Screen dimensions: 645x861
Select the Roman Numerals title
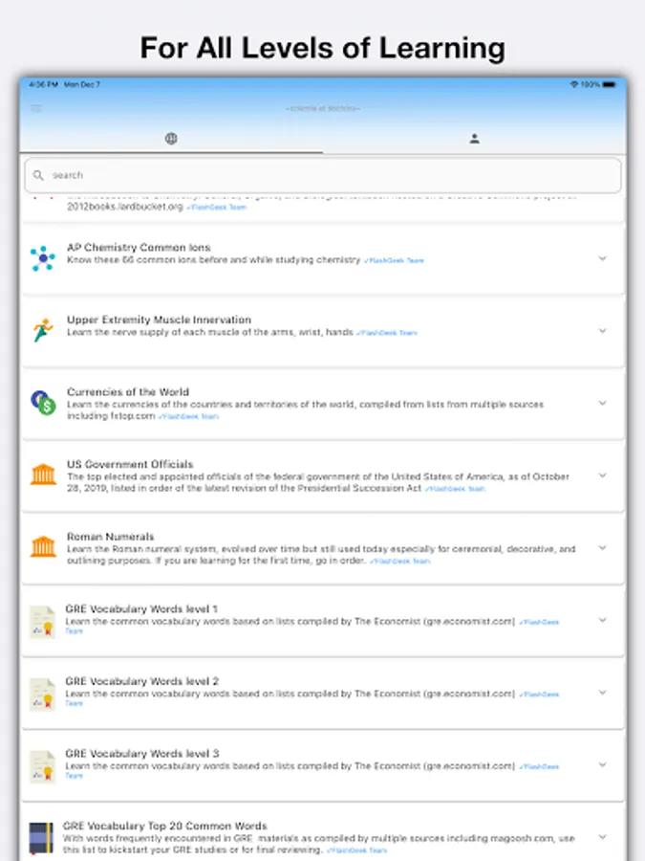[x=110, y=537]
